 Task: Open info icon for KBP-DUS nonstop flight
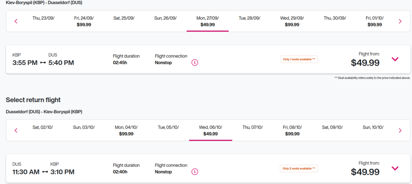pyautogui.click(x=195, y=63)
